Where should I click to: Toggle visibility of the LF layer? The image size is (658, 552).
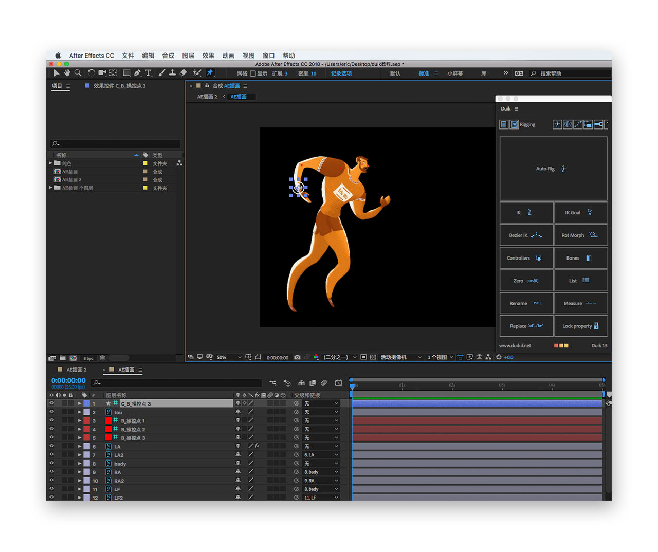51,489
